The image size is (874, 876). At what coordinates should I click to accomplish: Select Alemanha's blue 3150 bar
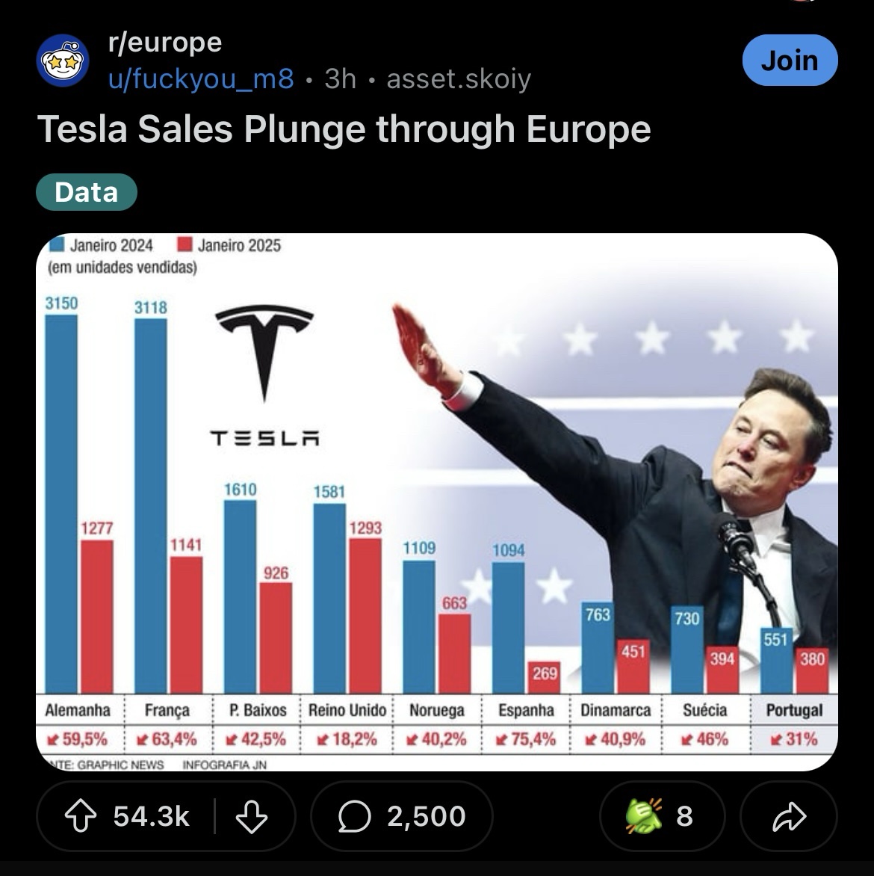(61, 503)
